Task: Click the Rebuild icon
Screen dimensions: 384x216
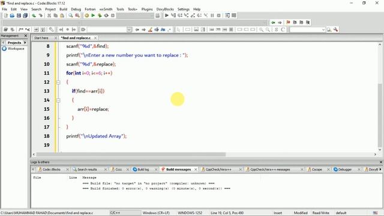Action: [106, 16]
